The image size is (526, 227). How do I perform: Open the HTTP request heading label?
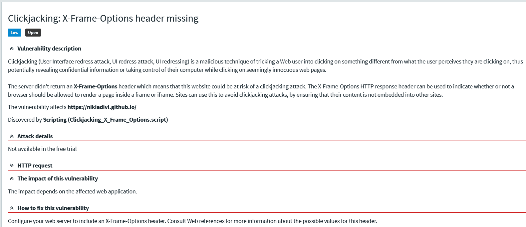click(35, 166)
